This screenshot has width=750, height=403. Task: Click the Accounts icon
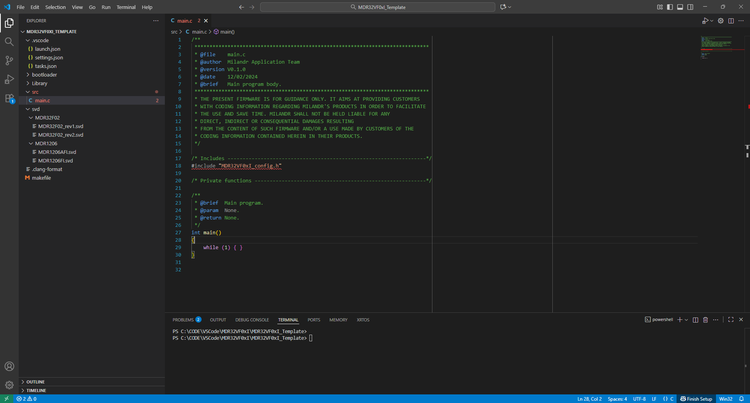coord(9,366)
